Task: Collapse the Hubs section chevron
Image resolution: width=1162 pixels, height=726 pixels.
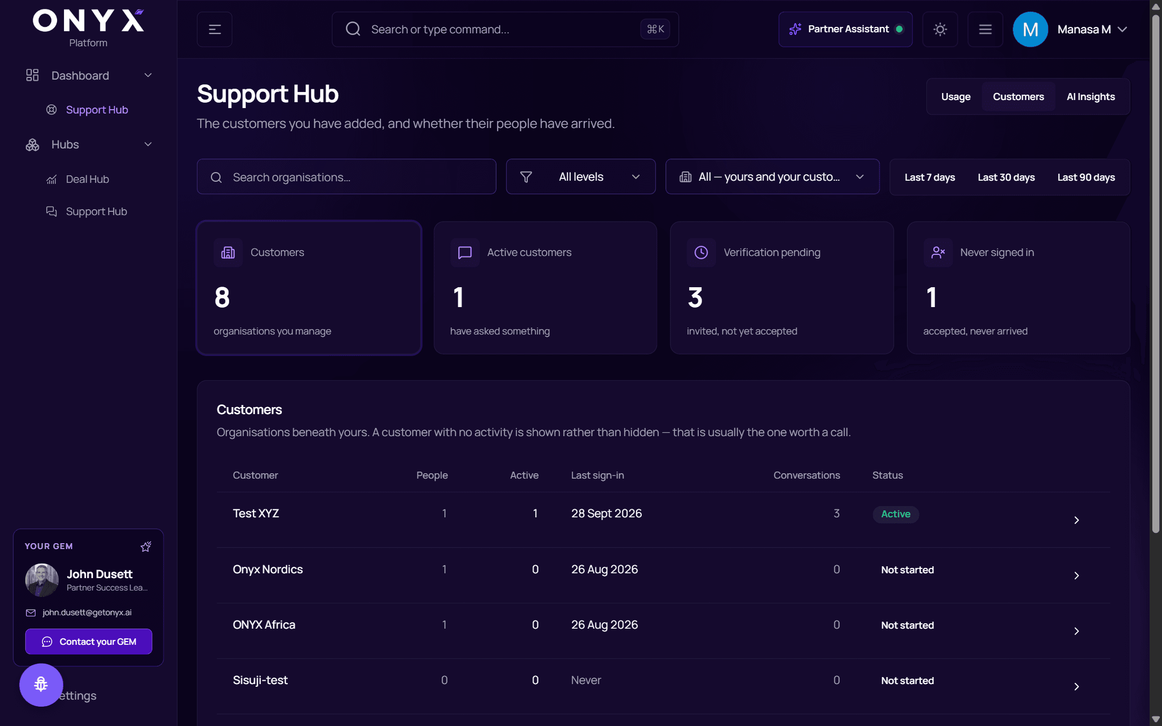Action: pos(148,144)
